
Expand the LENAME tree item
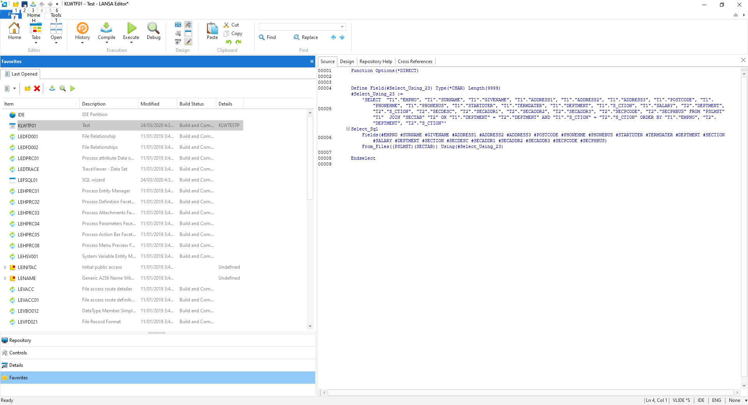point(5,278)
